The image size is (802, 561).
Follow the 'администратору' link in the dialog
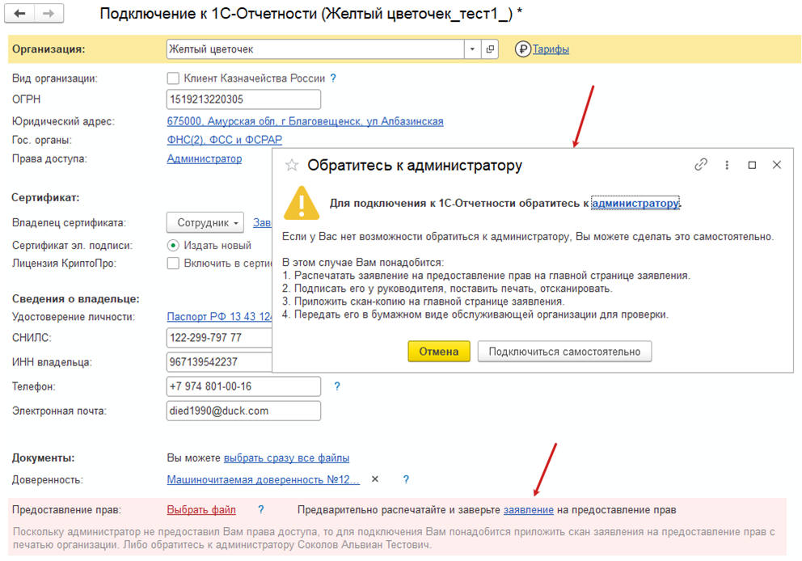(x=635, y=203)
